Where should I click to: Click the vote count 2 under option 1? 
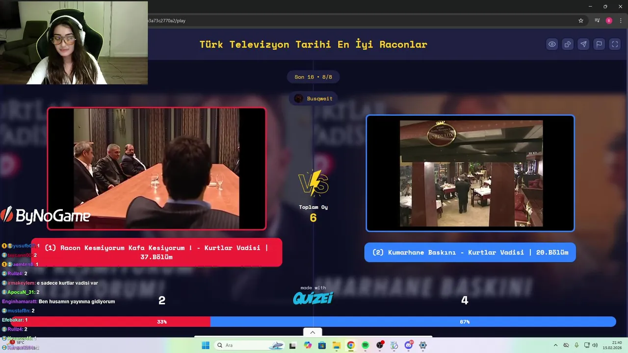(x=162, y=300)
